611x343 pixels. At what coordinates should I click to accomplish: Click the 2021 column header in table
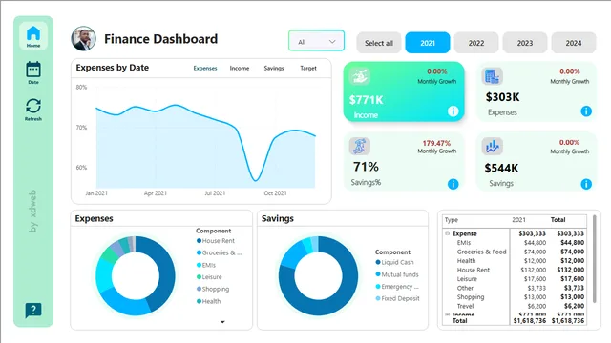518,220
